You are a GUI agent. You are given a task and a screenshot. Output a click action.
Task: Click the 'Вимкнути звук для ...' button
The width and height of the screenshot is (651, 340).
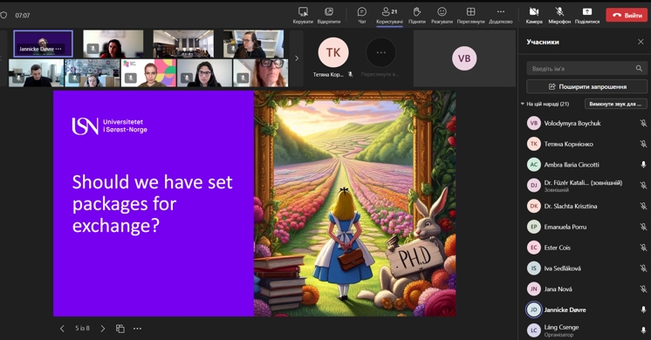pyautogui.click(x=616, y=104)
